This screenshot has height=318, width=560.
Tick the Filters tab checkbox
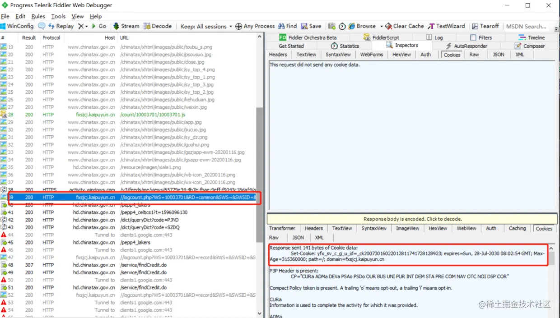pyautogui.click(x=473, y=37)
